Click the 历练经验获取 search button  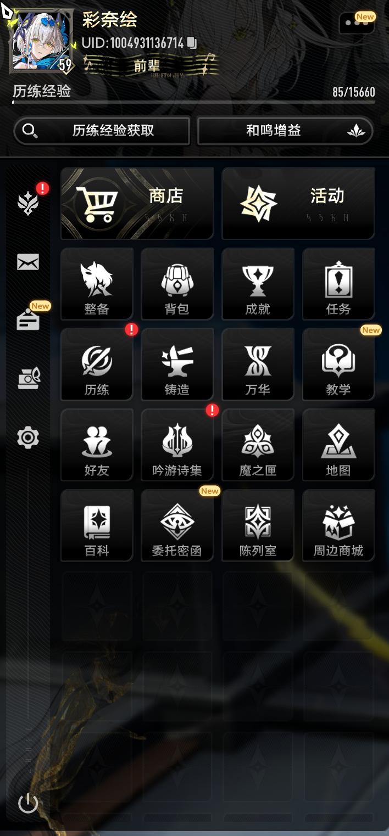102,131
